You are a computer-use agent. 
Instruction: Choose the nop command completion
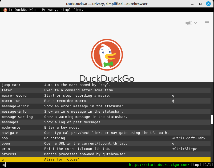[x=105, y=138]
